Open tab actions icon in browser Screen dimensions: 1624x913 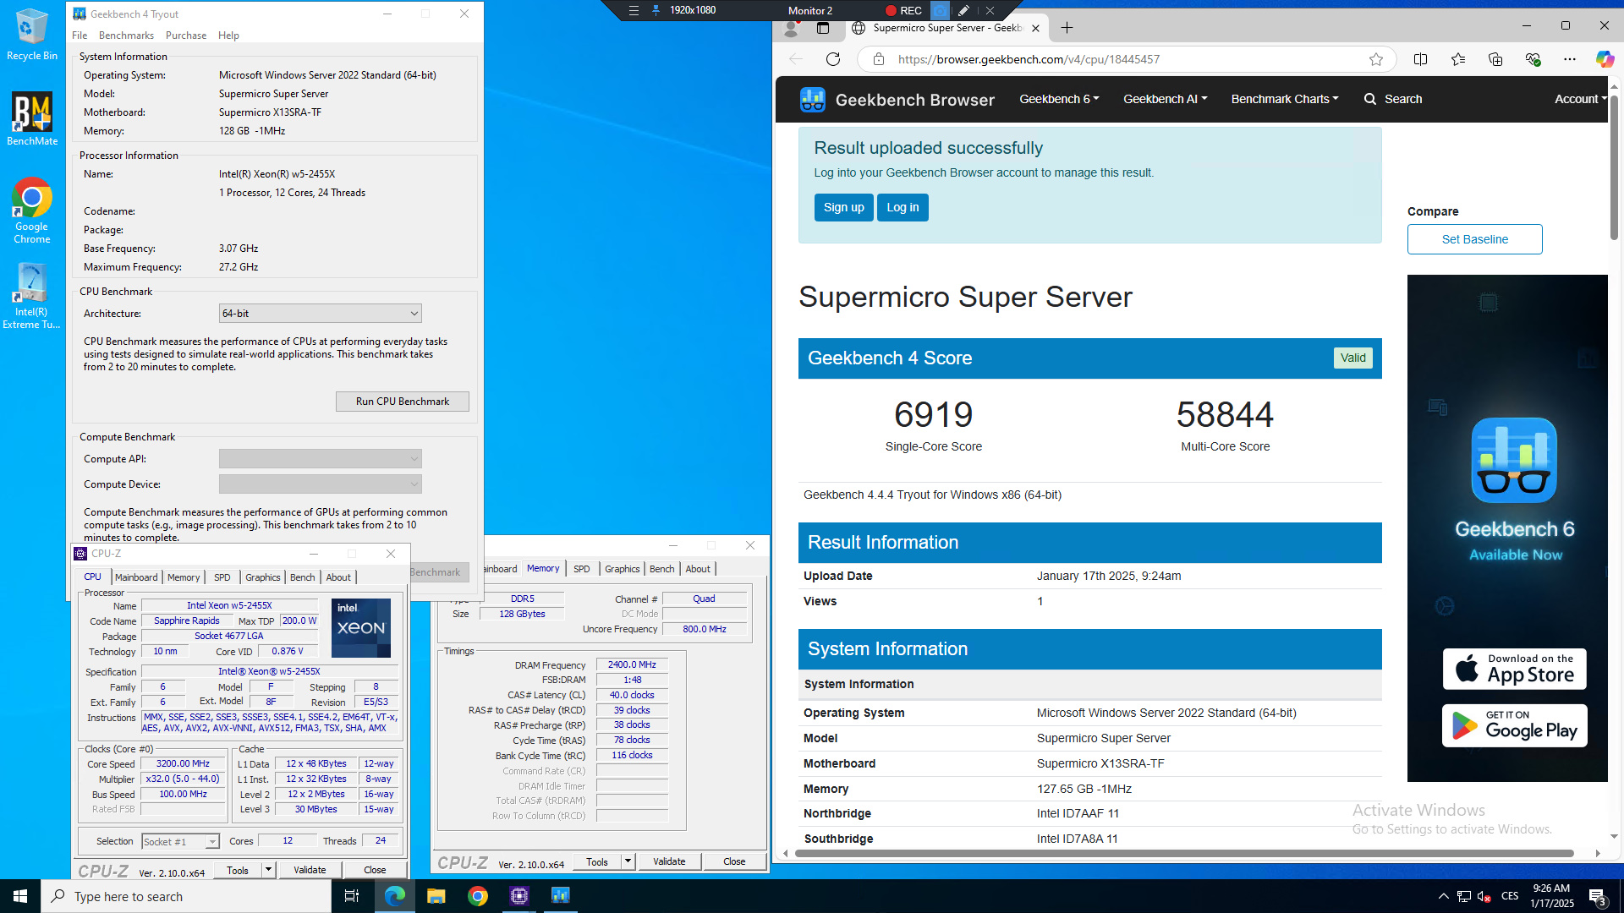pos(823,28)
